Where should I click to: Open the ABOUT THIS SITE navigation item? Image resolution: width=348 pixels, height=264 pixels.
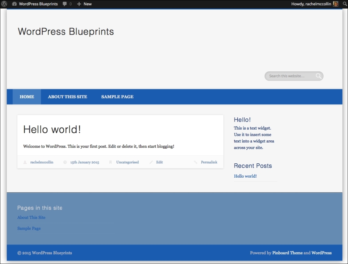68,97
